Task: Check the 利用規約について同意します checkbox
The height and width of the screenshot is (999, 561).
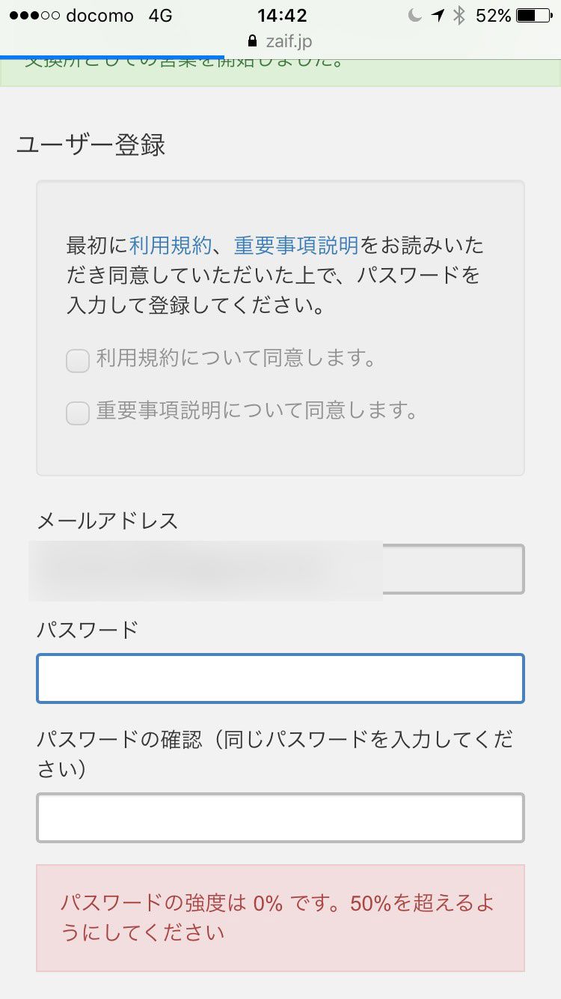Action: (78, 361)
